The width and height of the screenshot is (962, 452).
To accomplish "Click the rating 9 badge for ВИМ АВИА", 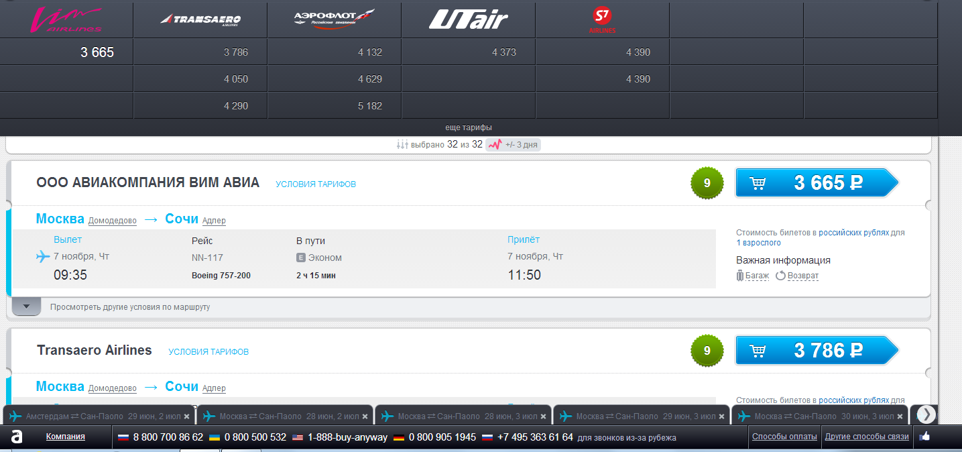I will [x=707, y=182].
